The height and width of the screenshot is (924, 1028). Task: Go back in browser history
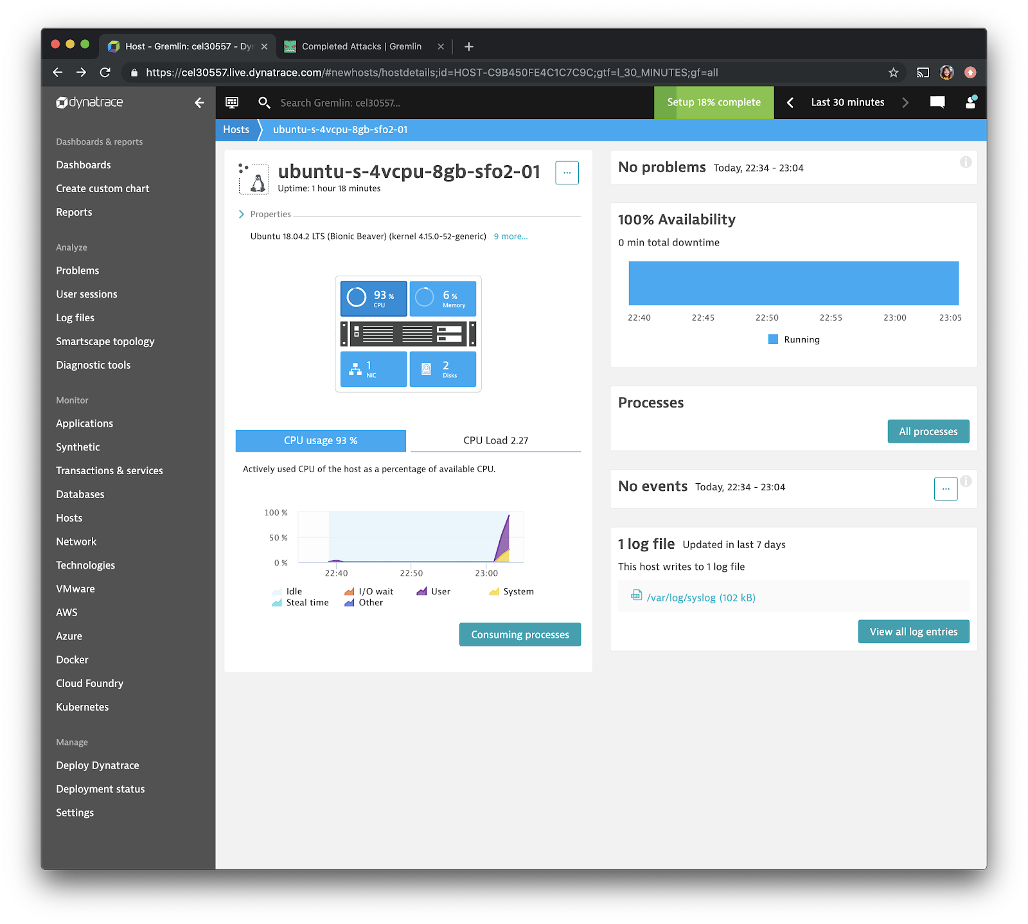point(58,73)
